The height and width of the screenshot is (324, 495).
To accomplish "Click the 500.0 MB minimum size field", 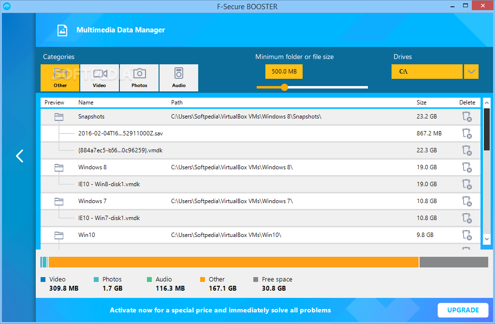I will (284, 72).
